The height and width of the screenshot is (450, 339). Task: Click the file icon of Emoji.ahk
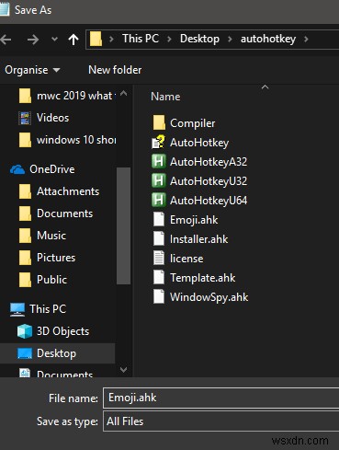pyautogui.click(x=159, y=220)
